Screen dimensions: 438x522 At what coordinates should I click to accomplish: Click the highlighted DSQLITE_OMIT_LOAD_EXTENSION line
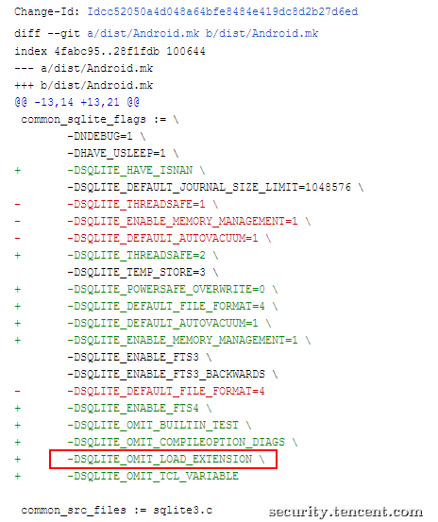tap(163, 460)
